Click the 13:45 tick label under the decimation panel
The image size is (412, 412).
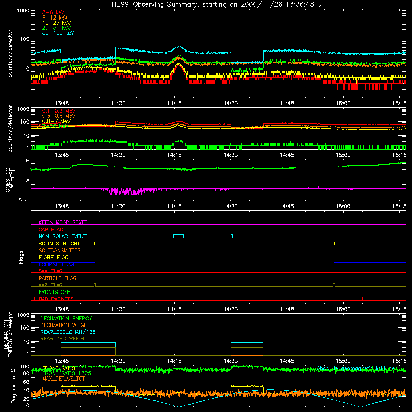[62, 361]
